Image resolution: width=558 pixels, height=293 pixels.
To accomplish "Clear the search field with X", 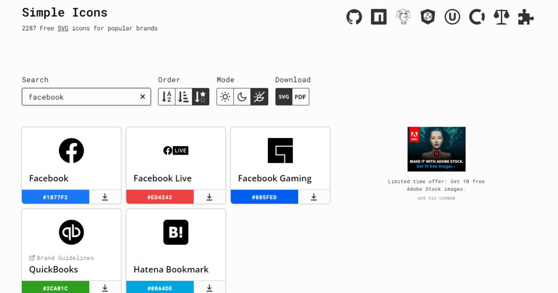I will coord(143,97).
